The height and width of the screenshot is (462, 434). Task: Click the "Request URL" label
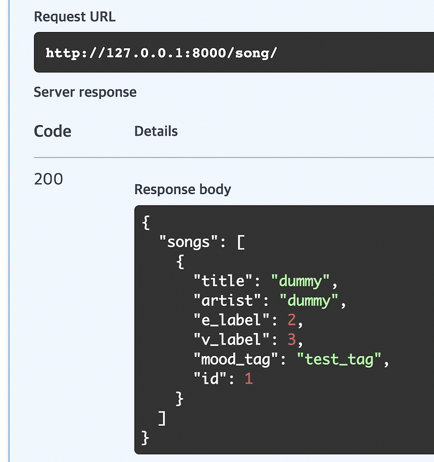coord(74,17)
